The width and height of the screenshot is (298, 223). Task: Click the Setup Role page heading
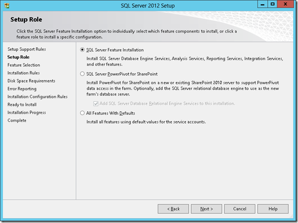coord(26,20)
